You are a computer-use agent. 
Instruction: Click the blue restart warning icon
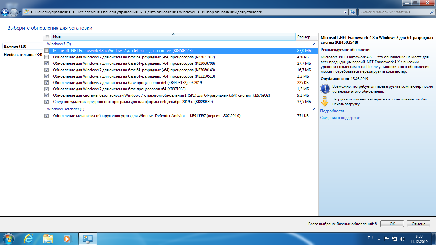click(x=325, y=88)
